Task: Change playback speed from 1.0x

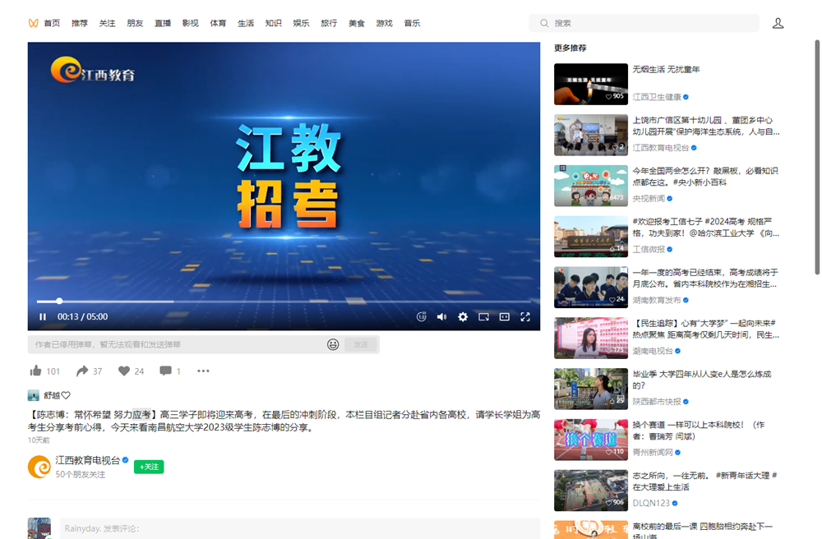Action: [422, 316]
